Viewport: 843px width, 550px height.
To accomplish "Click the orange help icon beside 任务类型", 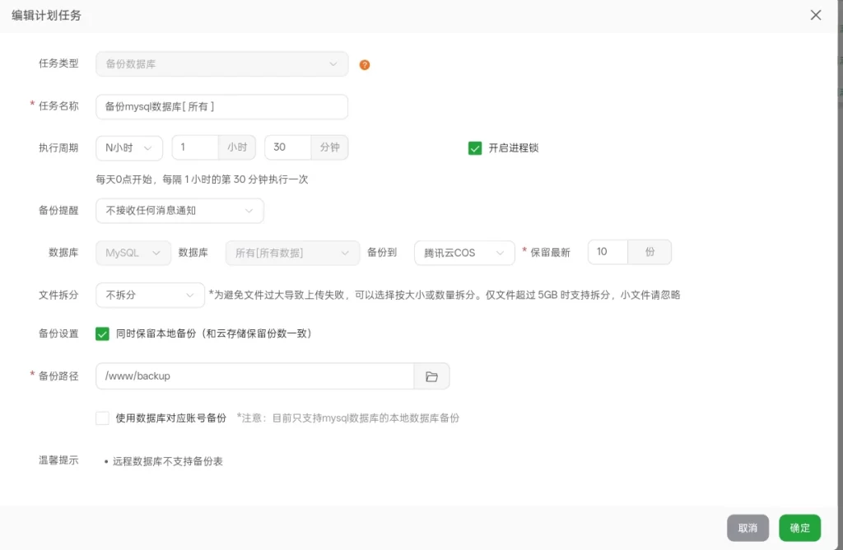I will tap(365, 63).
